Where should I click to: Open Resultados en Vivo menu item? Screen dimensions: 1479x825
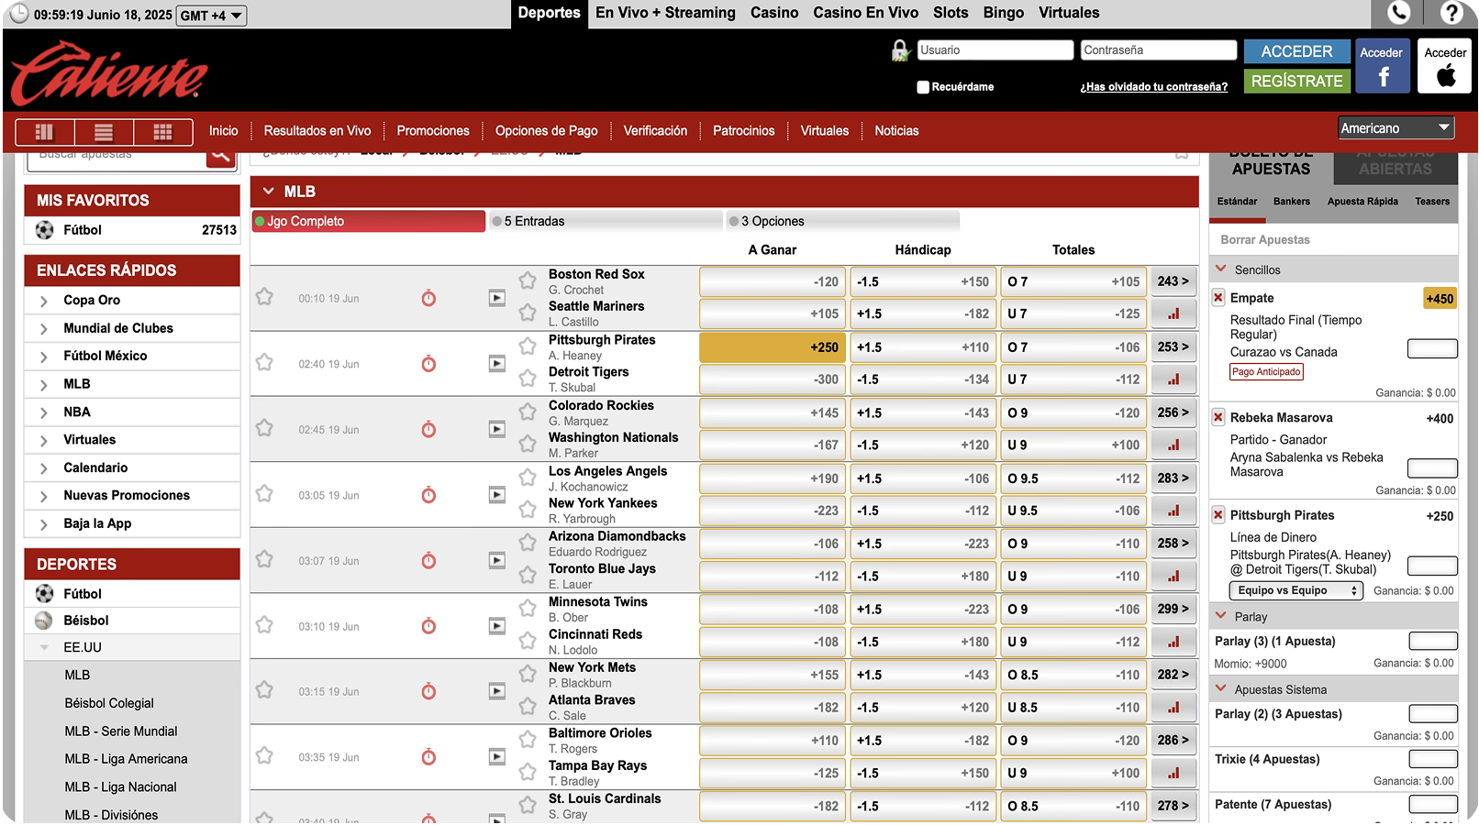pyautogui.click(x=317, y=130)
